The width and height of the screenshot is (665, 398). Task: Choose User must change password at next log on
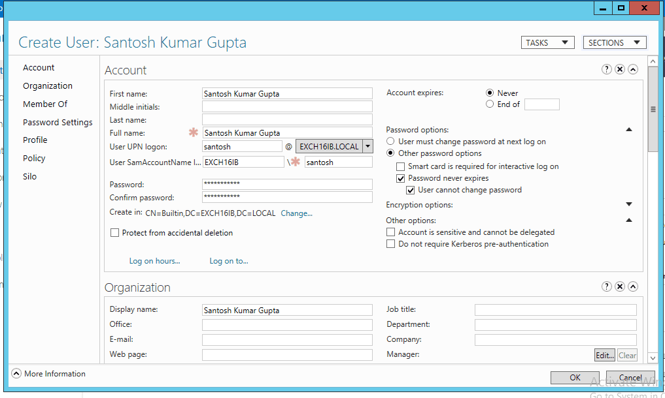(390, 142)
